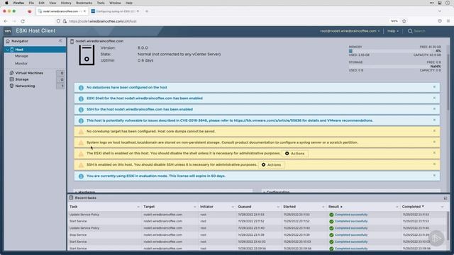Viewport: 454px width, 255px height.
Task: Open Networking in the navigator
Action: click(25, 86)
